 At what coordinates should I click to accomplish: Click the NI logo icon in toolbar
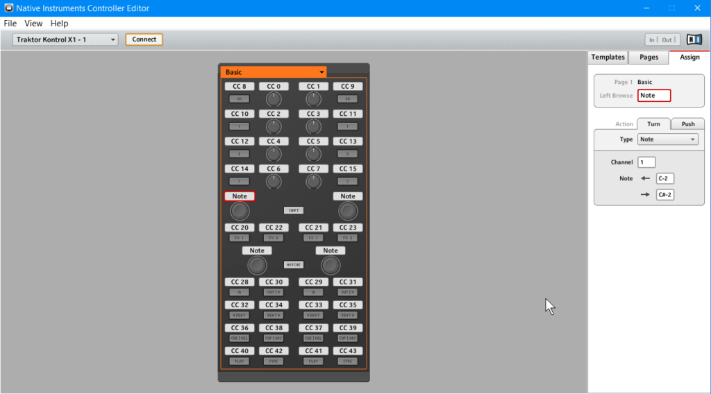click(694, 40)
